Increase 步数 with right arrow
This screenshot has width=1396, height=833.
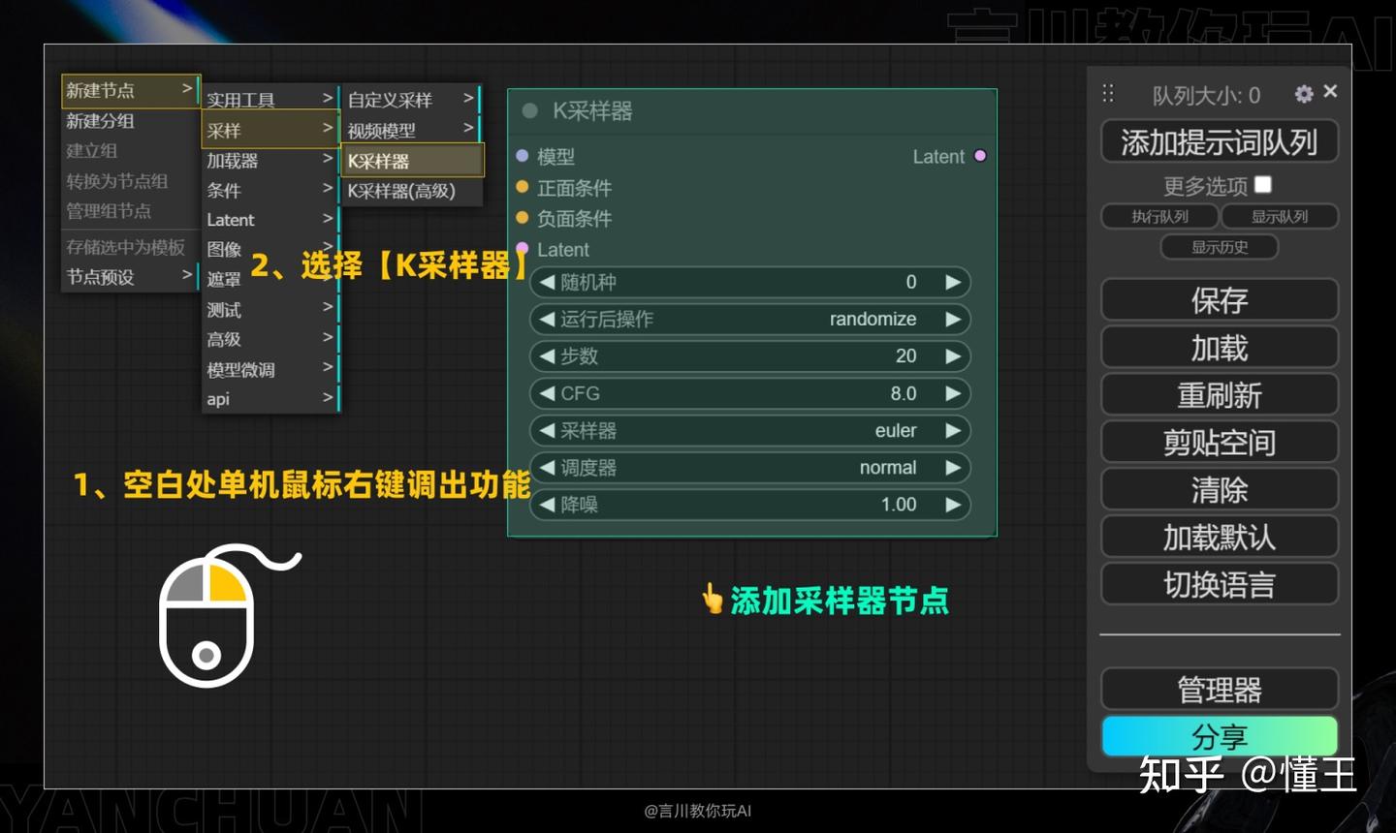point(953,355)
